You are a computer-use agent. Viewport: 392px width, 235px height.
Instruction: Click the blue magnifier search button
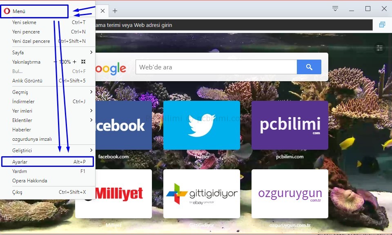[309, 67]
